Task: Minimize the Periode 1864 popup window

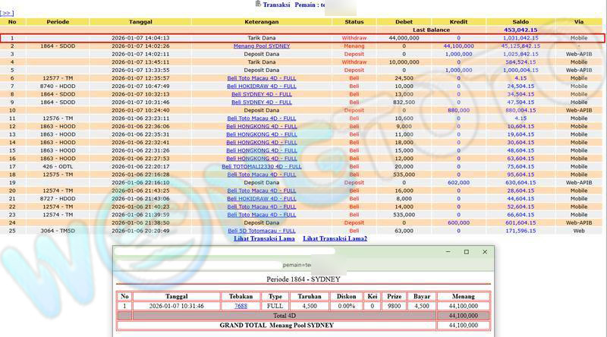Action: pos(445,252)
